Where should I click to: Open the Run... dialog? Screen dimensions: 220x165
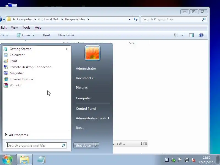point(80,128)
